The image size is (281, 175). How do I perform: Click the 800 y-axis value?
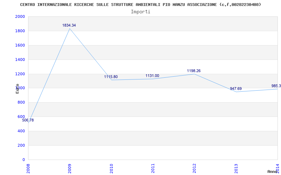21,102
